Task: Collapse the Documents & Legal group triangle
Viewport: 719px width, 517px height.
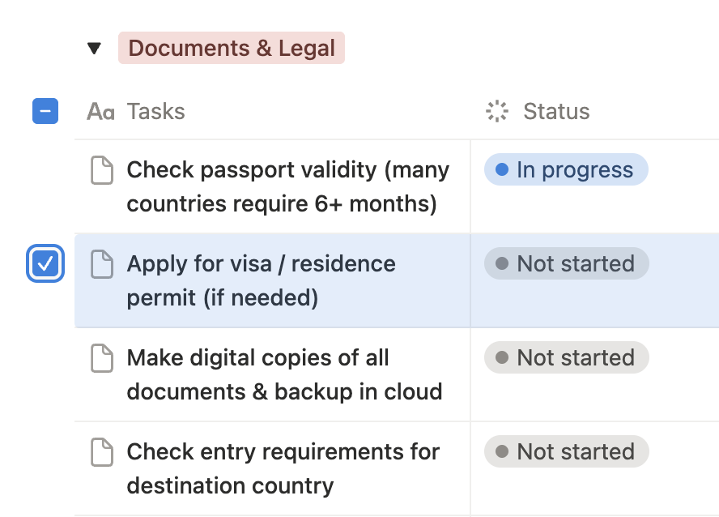Action: [x=94, y=49]
